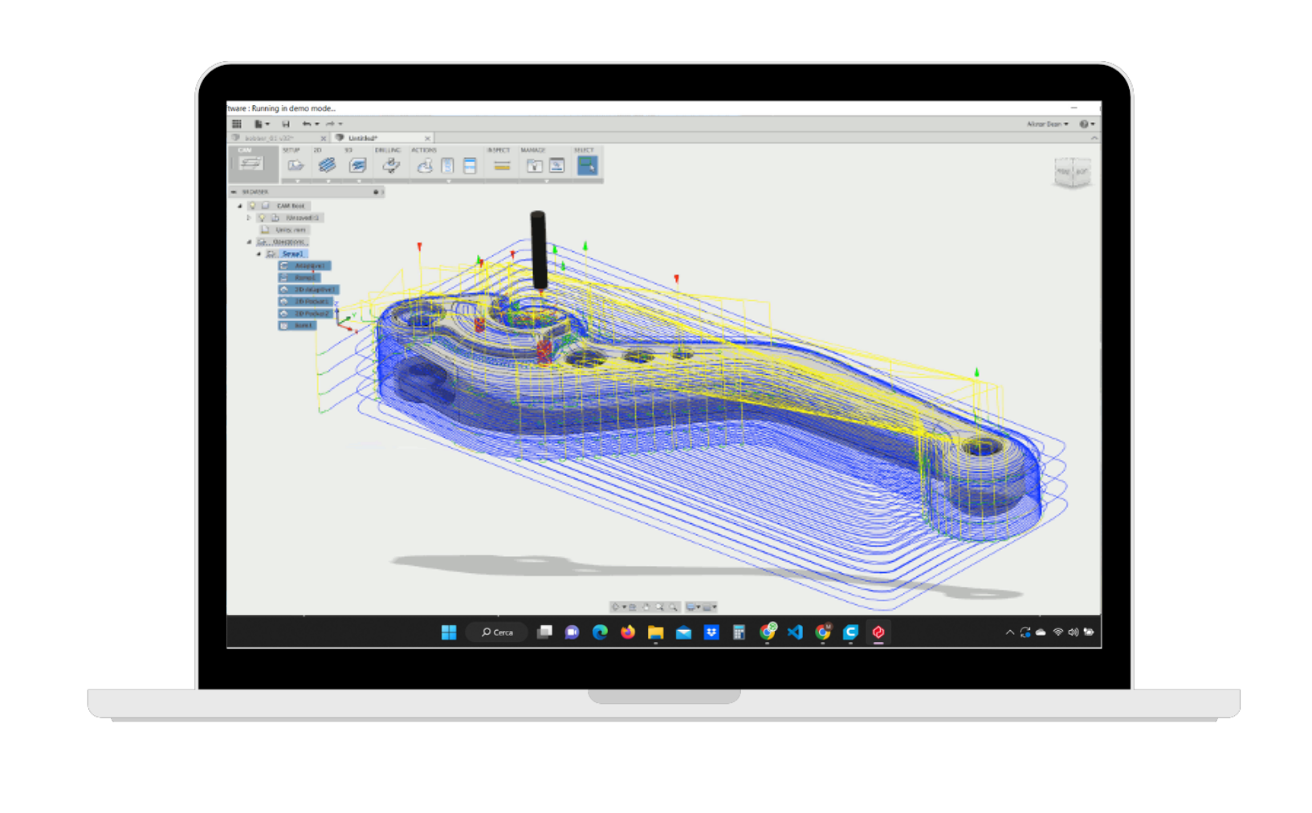Viewport: 1312px width, 813px height.
Task: Open the File menu dropdown
Action: [262, 124]
